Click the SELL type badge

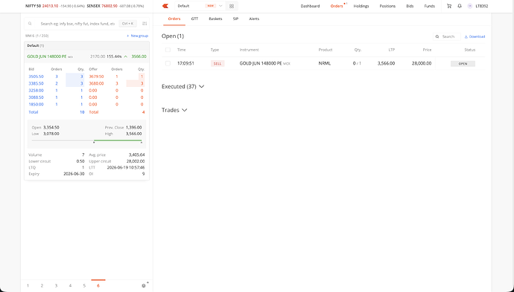pyautogui.click(x=218, y=63)
